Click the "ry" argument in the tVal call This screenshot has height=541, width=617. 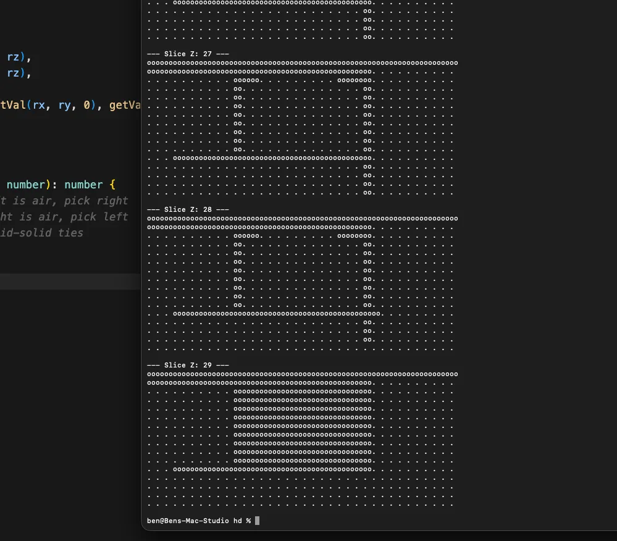65,106
